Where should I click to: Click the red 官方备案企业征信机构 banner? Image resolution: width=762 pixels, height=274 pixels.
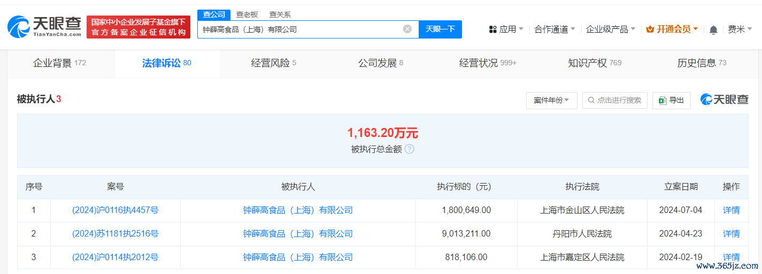pos(138,27)
